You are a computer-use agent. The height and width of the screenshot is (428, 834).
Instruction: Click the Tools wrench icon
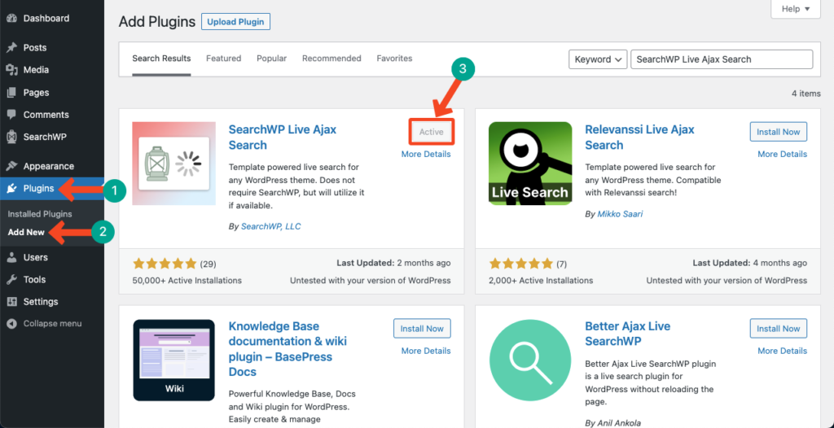[x=11, y=279]
